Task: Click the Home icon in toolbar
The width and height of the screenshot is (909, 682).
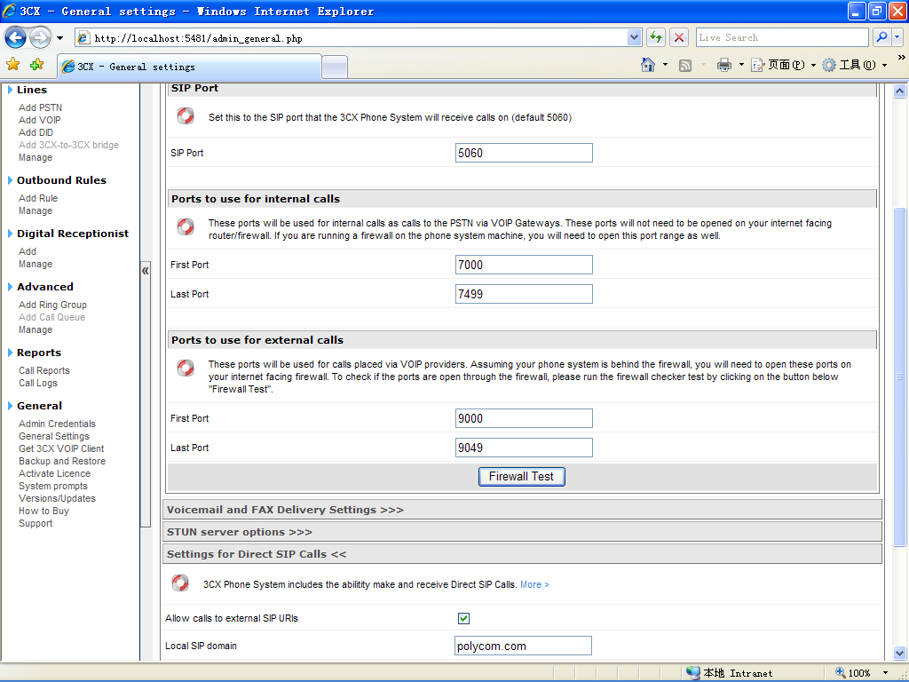Action: [648, 65]
